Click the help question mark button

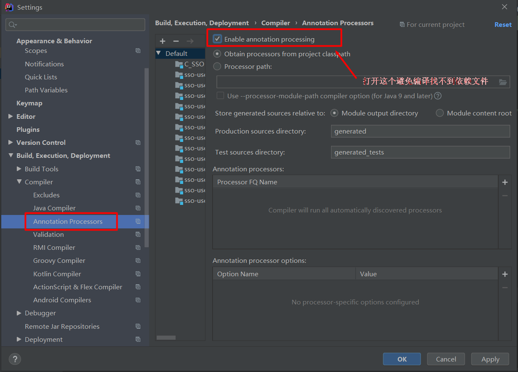click(15, 359)
